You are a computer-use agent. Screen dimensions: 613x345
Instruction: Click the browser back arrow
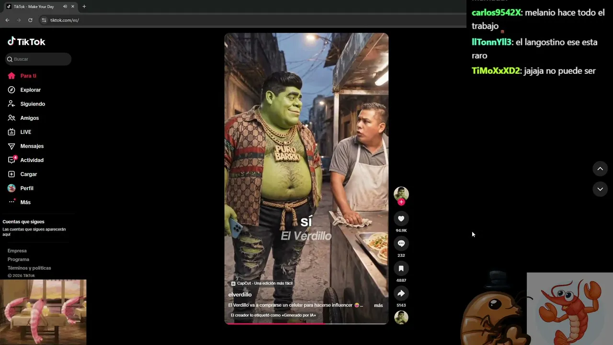point(7,20)
